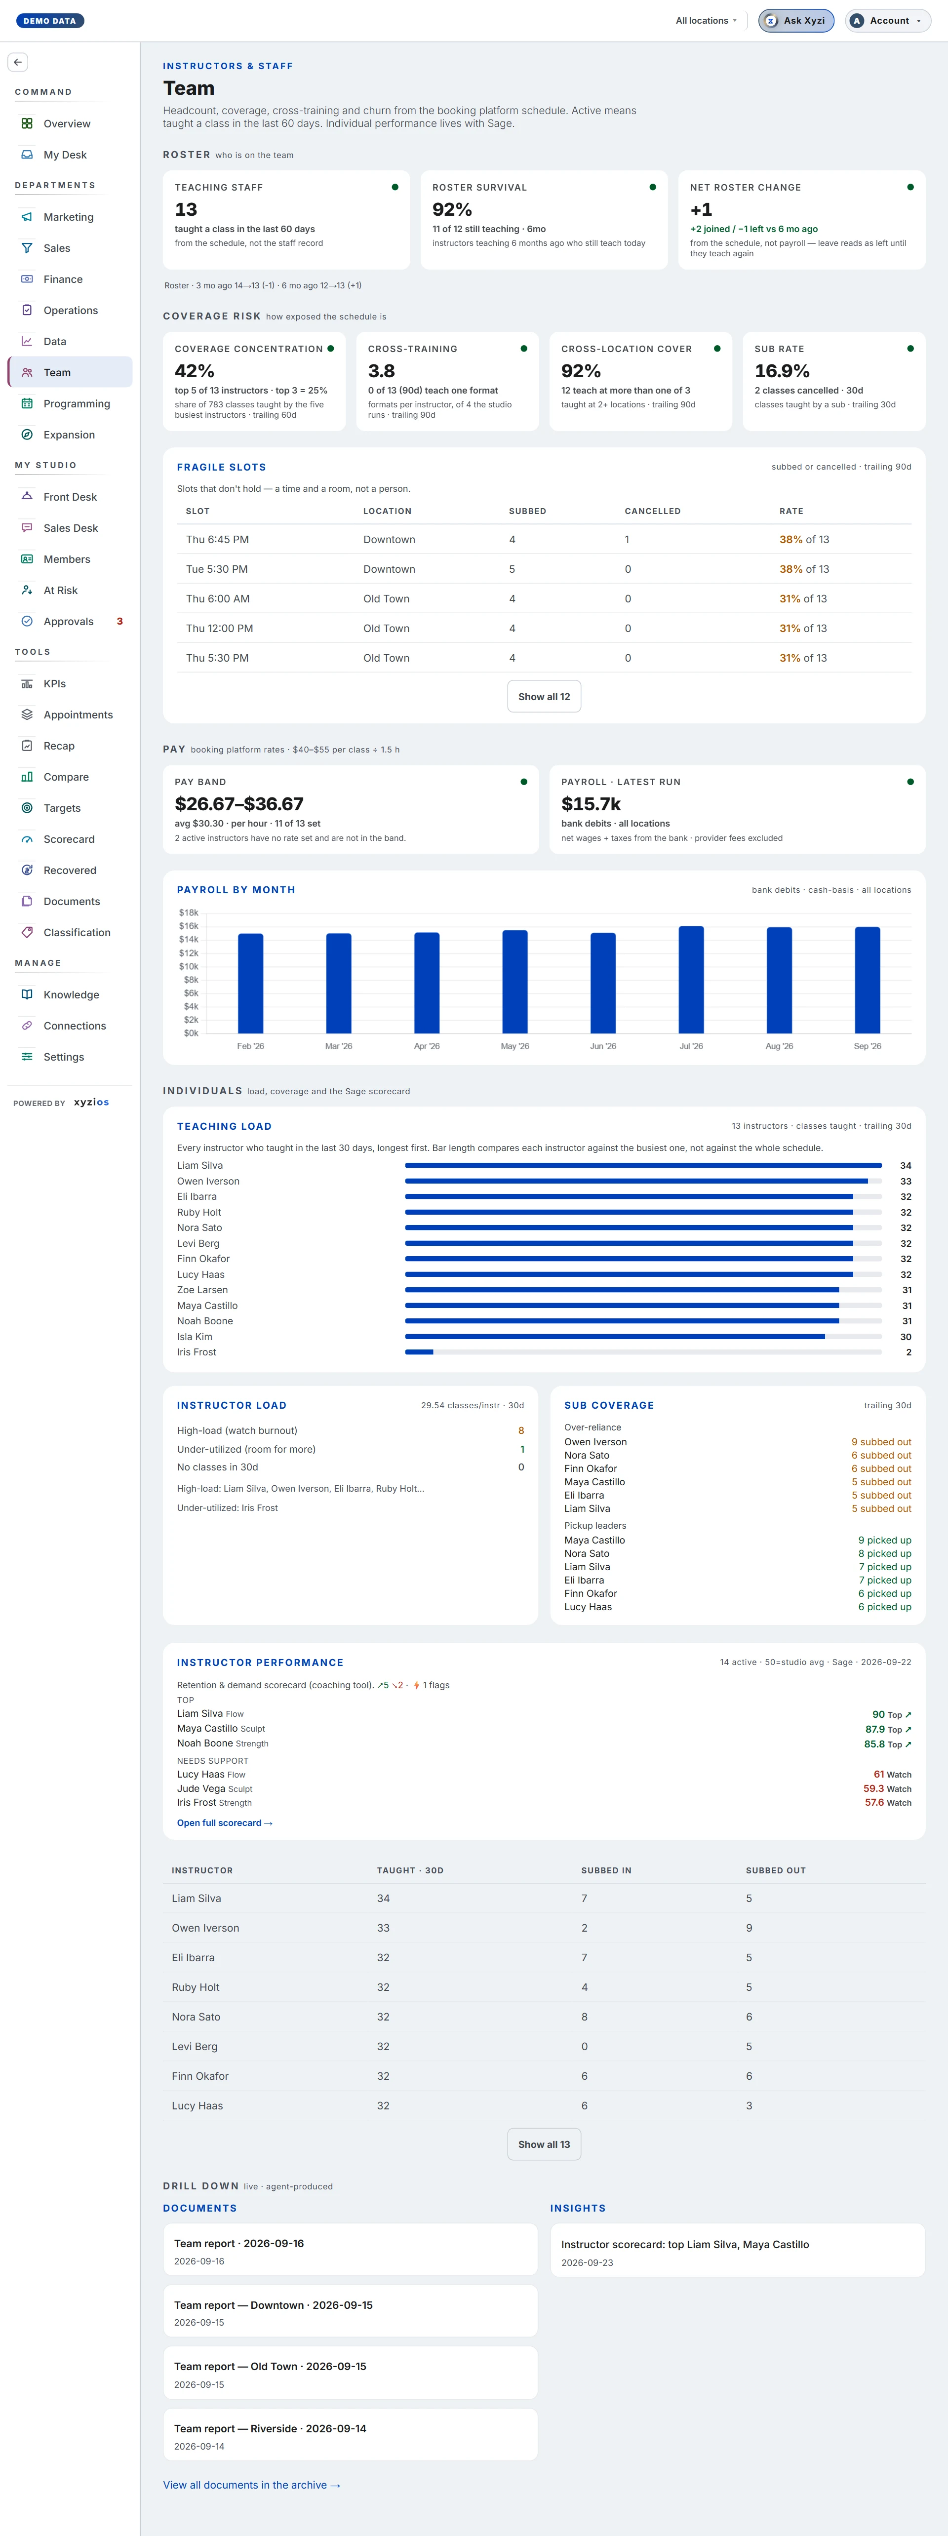The width and height of the screenshot is (948, 2536).
Task: Open Team report Downtown document
Action: pyautogui.click(x=351, y=2311)
